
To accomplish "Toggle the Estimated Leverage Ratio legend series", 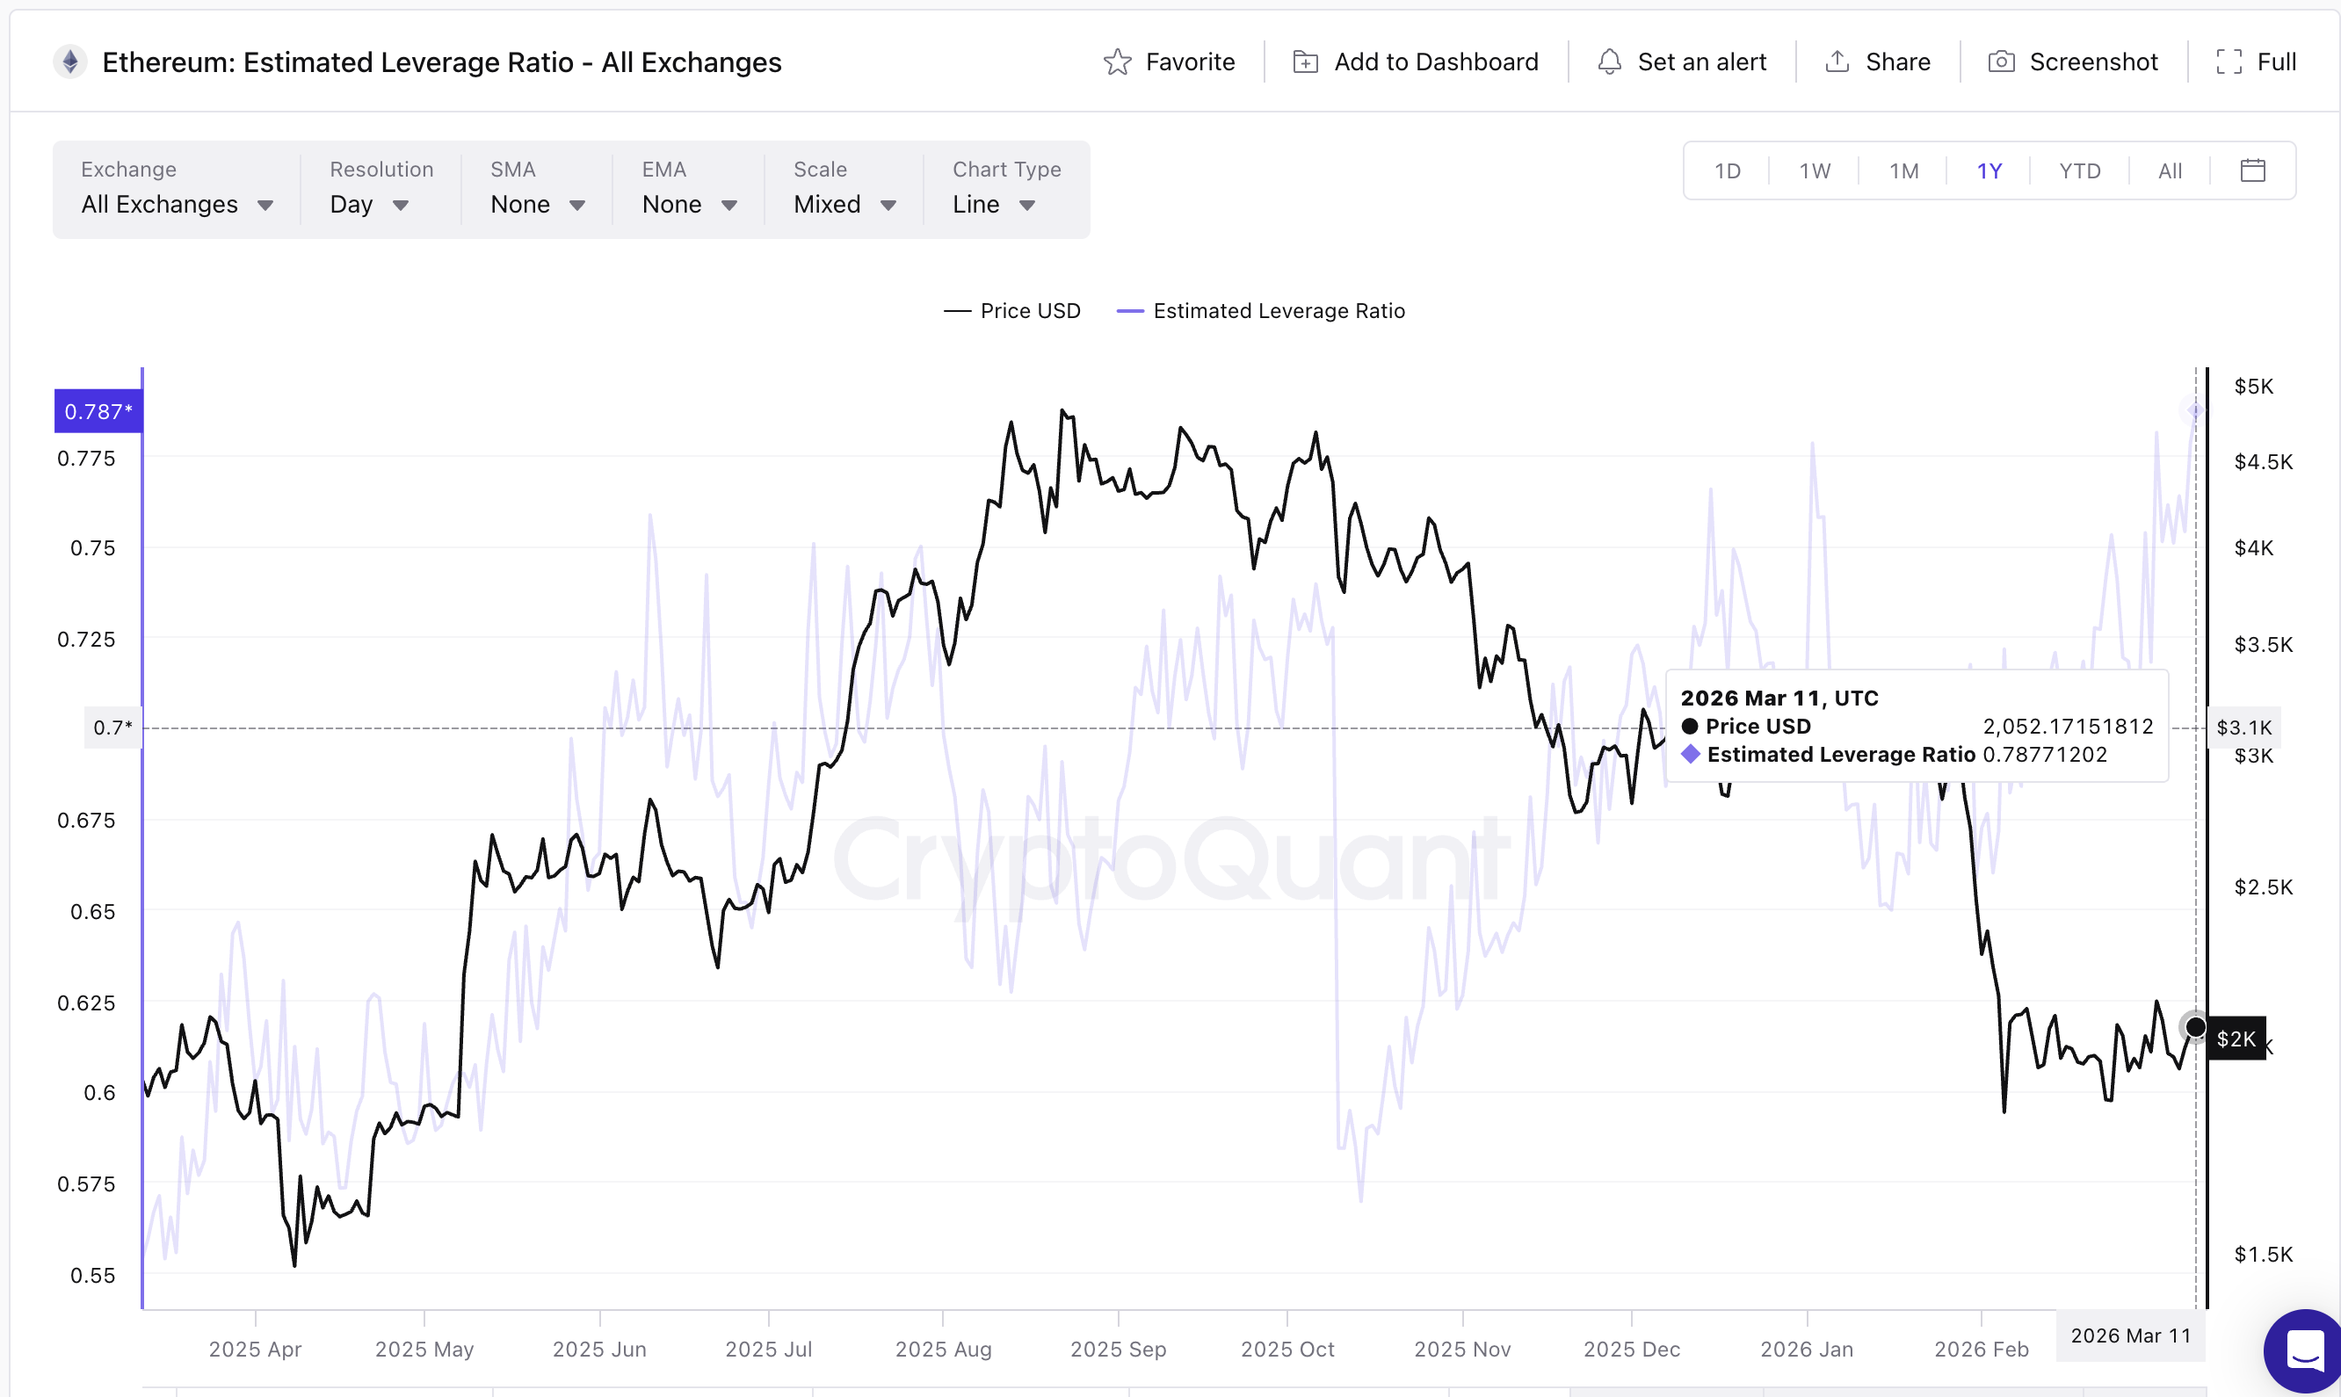I will (x=1260, y=311).
